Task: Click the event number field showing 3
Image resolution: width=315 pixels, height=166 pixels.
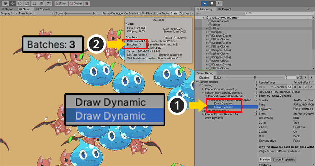Action: click(x=290, y=77)
